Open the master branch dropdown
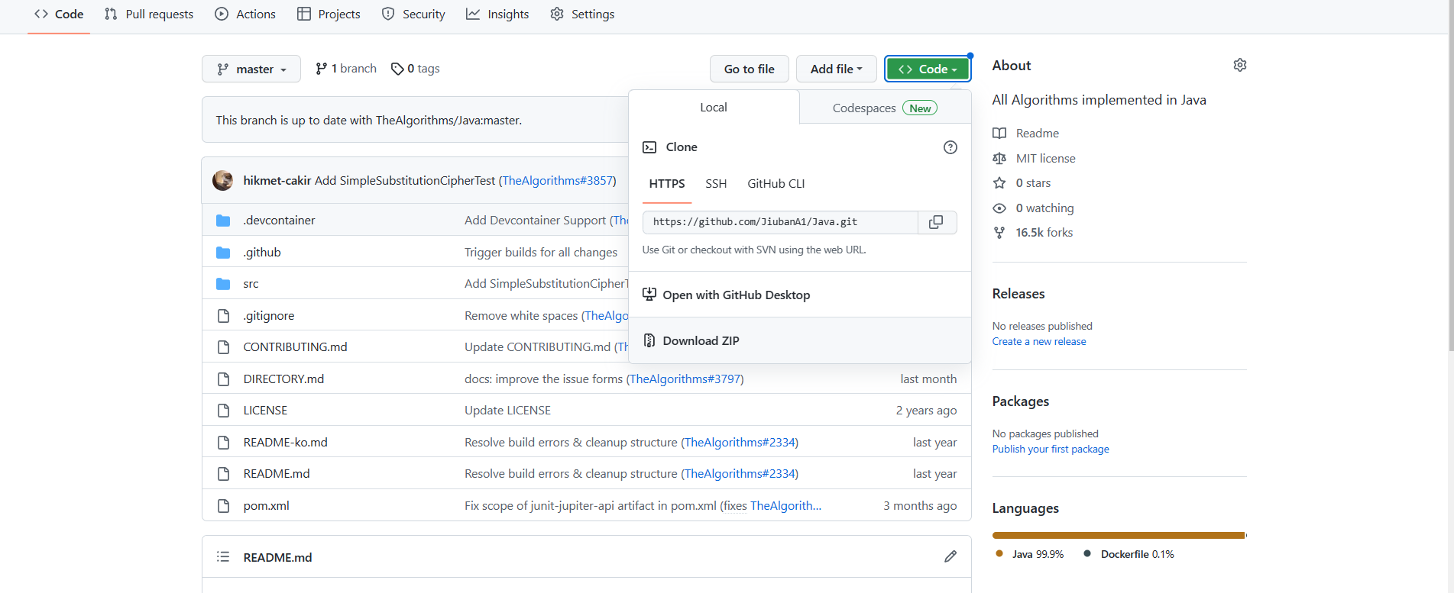The width and height of the screenshot is (1454, 593). pyautogui.click(x=251, y=69)
